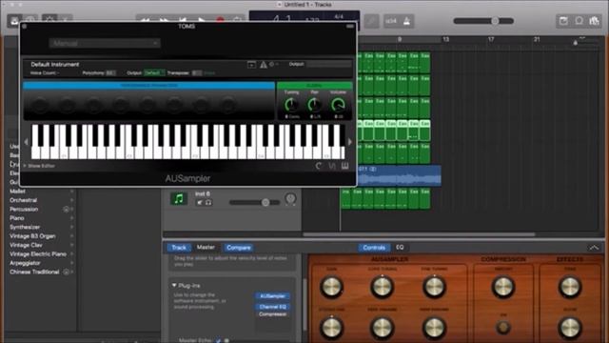Turn the Inst 6 track pan knob

(x=290, y=199)
